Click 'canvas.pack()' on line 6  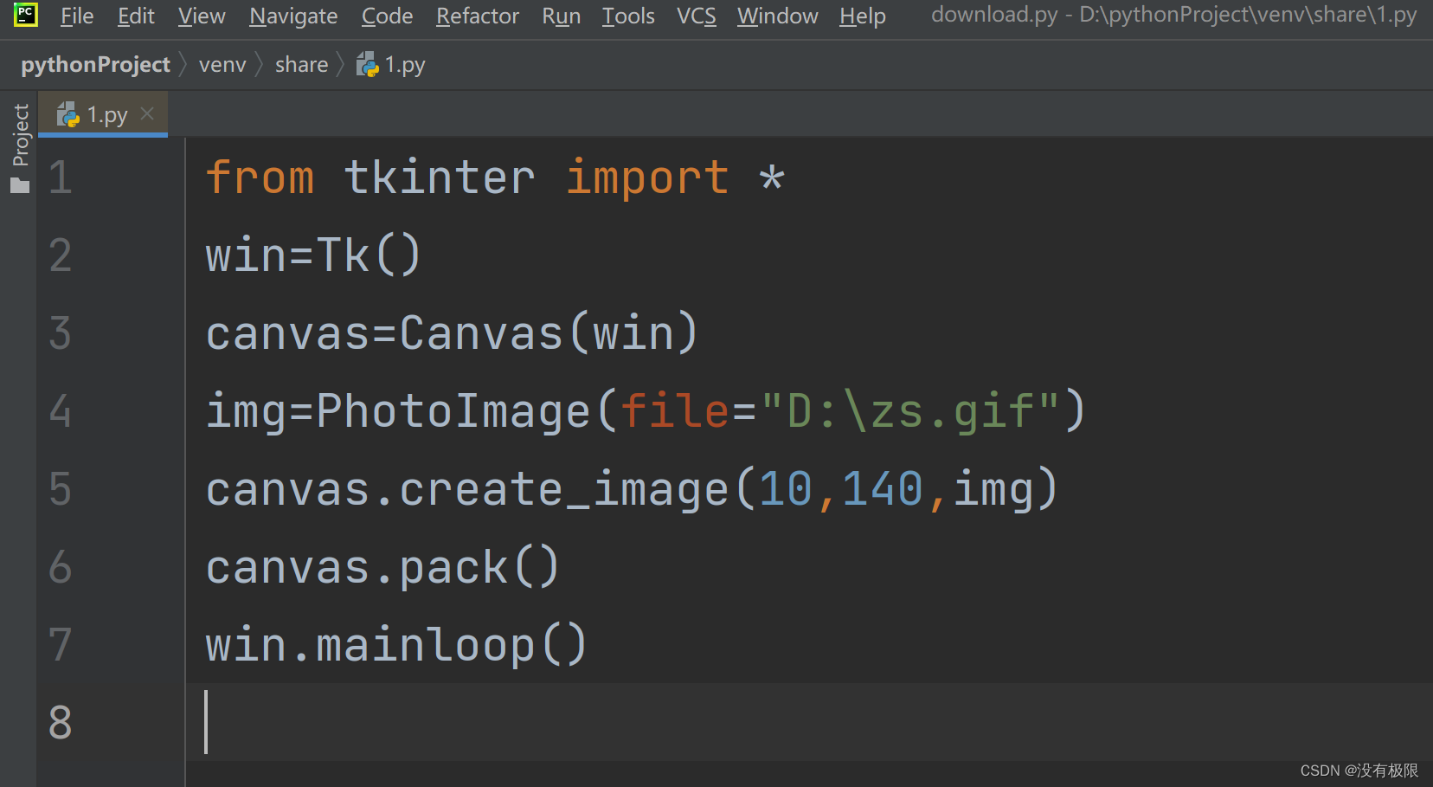tap(383, 567)
